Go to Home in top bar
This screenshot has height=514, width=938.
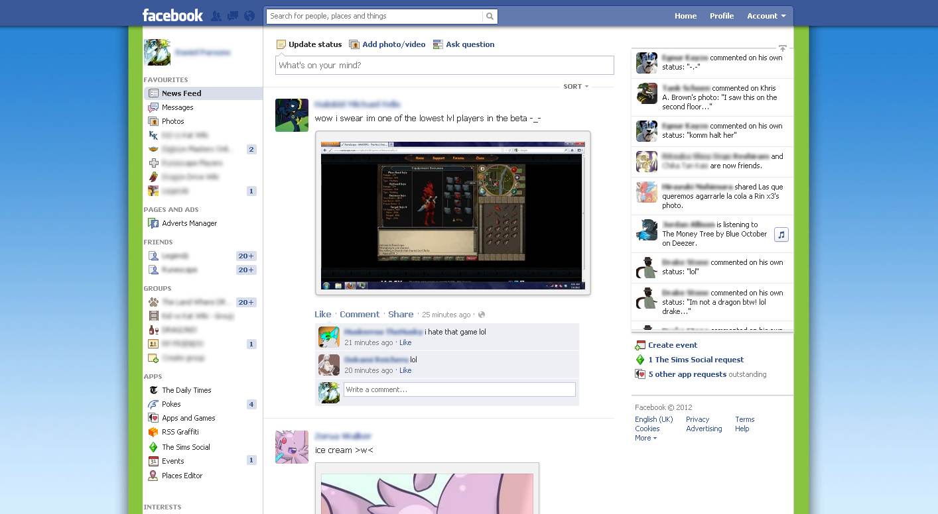tap(685, 16)
